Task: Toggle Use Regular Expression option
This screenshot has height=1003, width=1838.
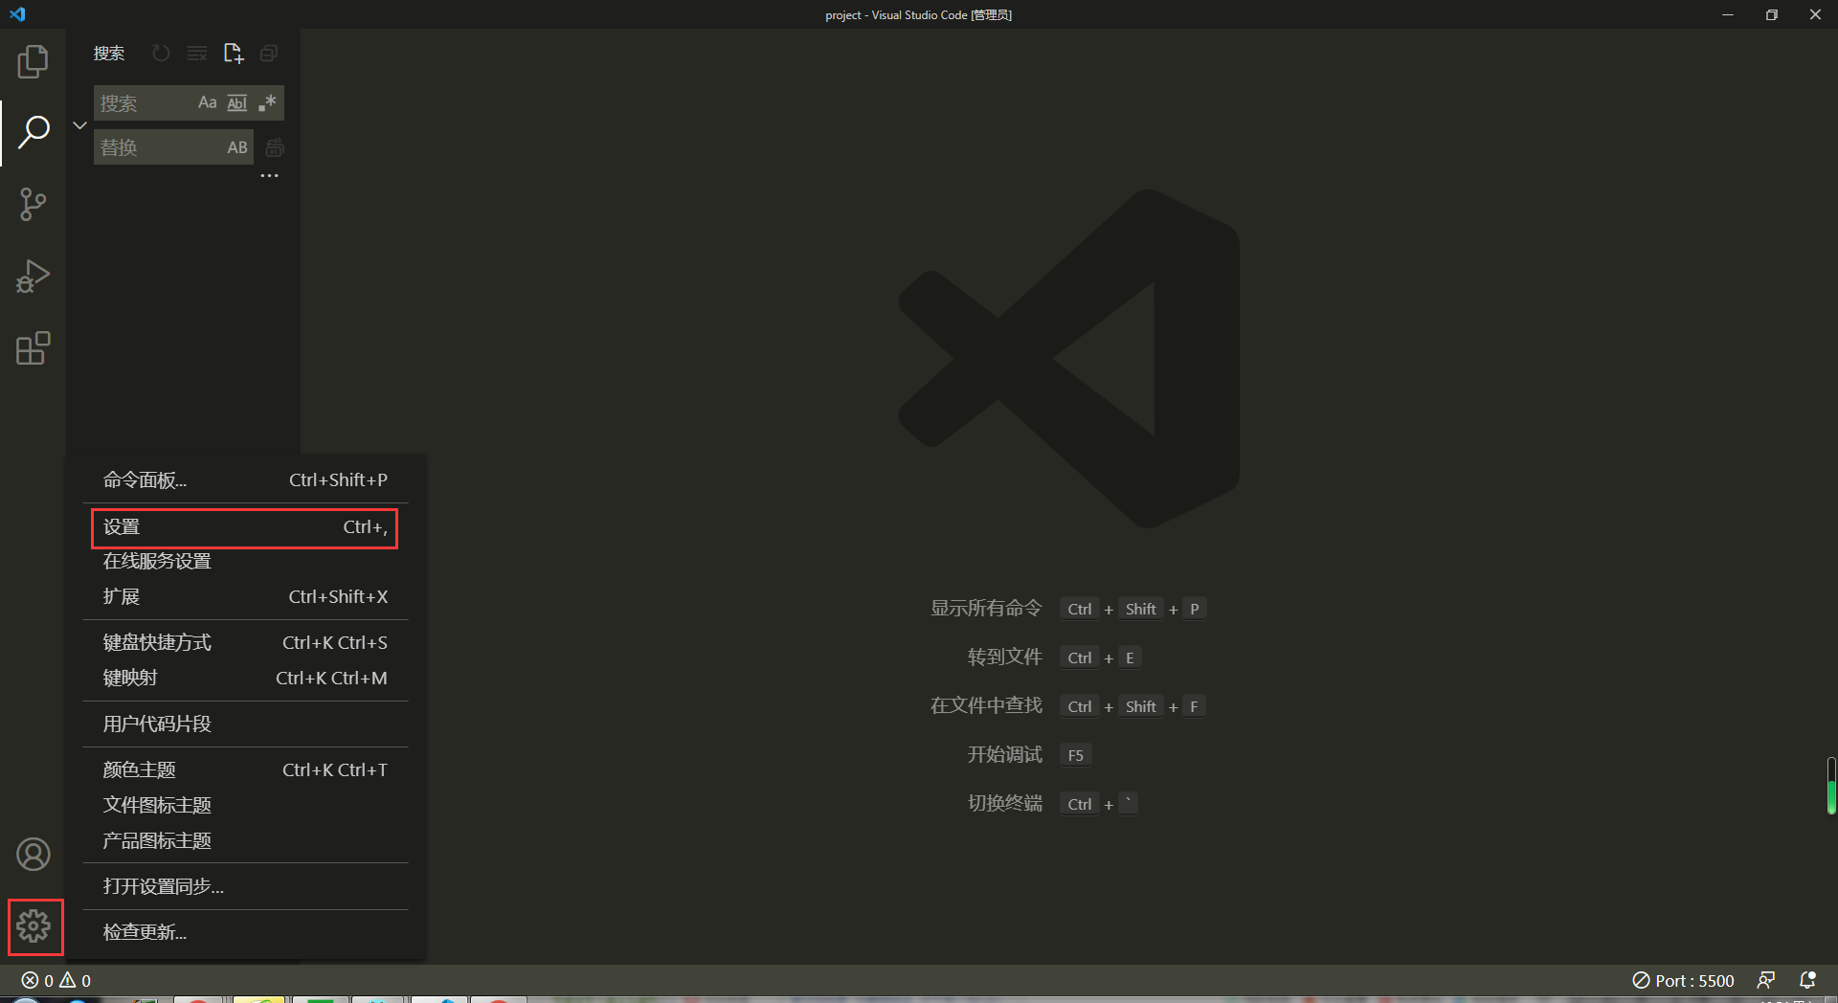Action: (x=267, y=102)
